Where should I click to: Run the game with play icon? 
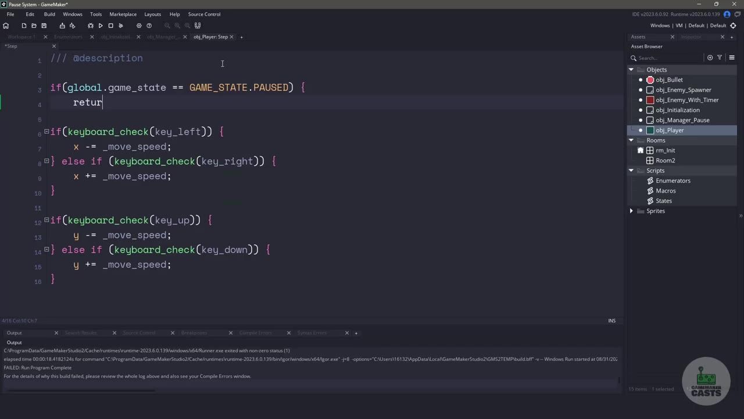101,26
